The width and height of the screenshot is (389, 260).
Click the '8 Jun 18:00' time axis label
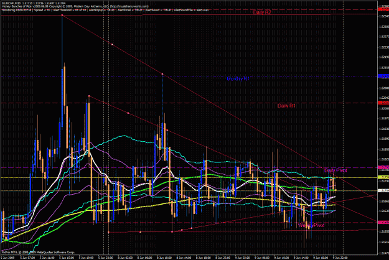(x=204, y=258)
